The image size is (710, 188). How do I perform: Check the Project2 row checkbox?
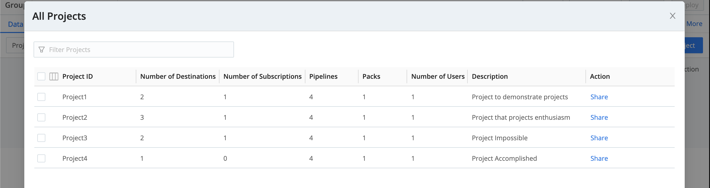(41, 117)
